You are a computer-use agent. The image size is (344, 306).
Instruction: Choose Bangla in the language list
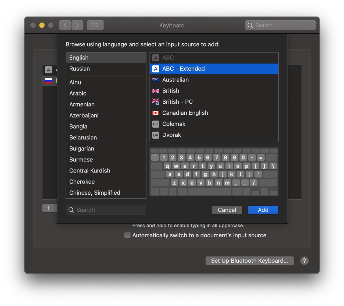click(106, 127)
